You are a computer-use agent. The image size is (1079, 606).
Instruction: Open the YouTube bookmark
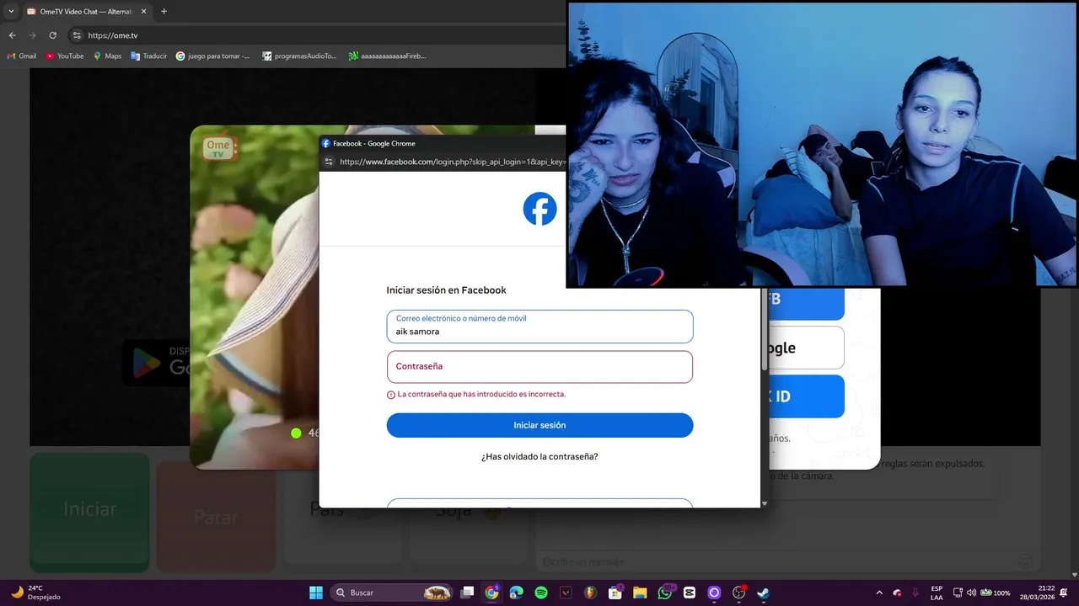pyautogui.click(x=65, y=56)
